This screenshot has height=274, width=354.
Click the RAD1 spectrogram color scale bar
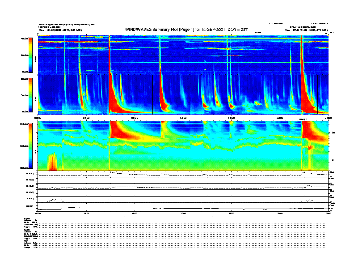(30, 95)
